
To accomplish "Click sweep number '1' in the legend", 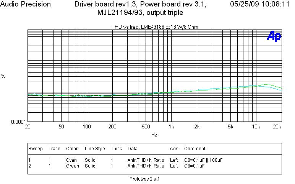I will 29,160.
